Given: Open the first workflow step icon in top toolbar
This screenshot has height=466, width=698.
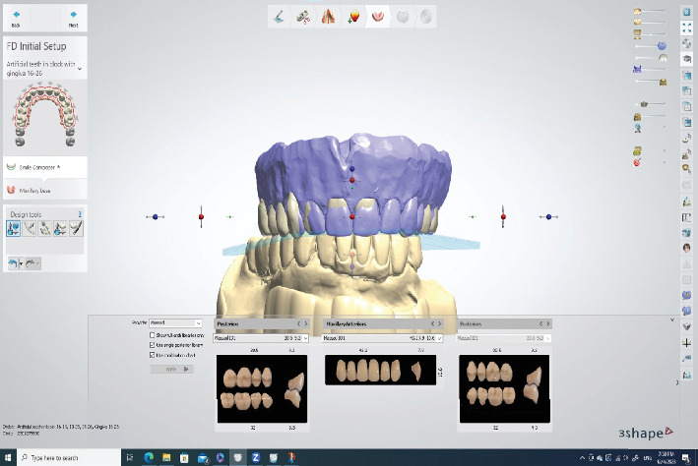Looking at the screenshot, I should (280, 17).
